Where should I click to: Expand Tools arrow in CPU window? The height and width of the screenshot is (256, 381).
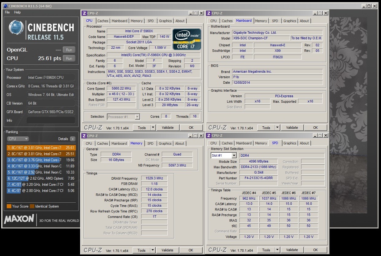point(153,128)
